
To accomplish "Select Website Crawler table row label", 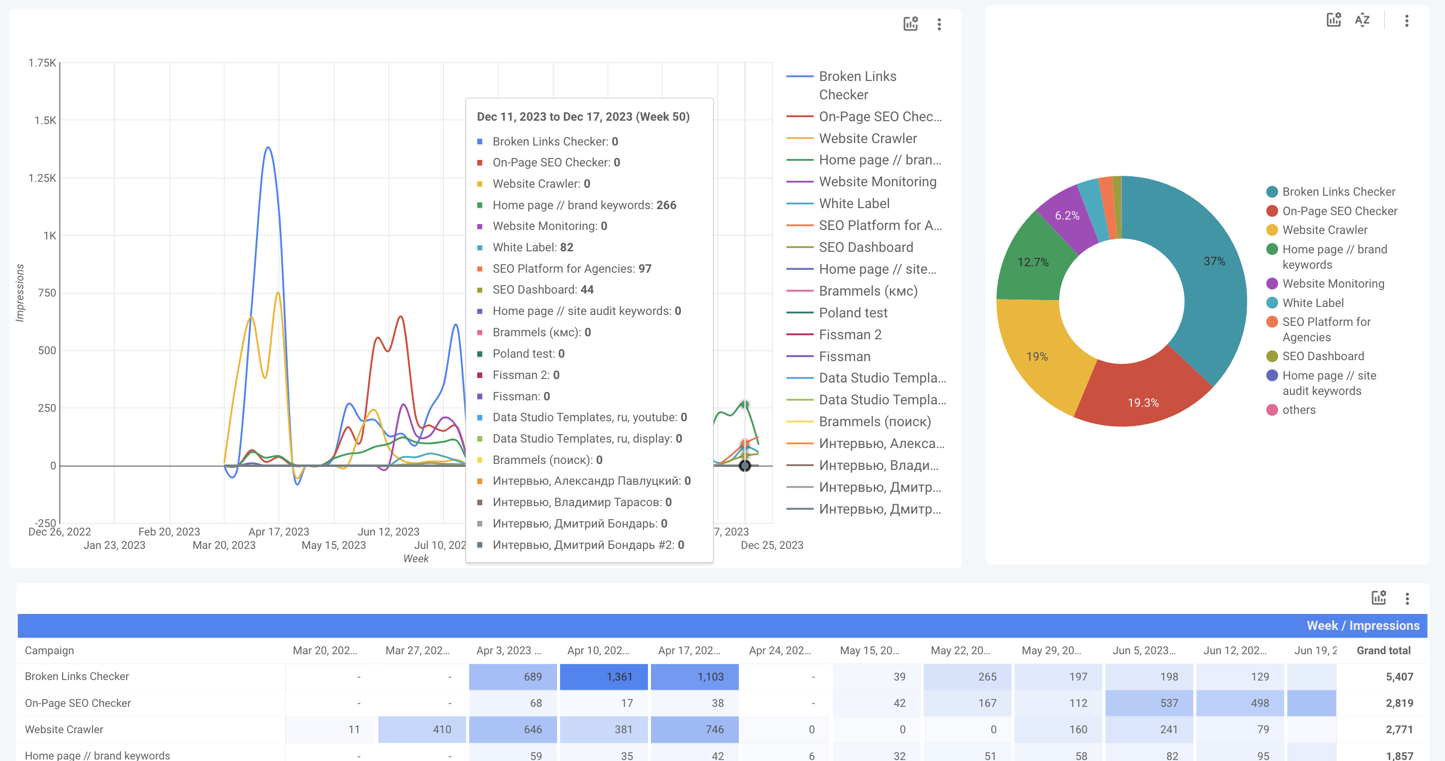I will click(x=64, y=730).
